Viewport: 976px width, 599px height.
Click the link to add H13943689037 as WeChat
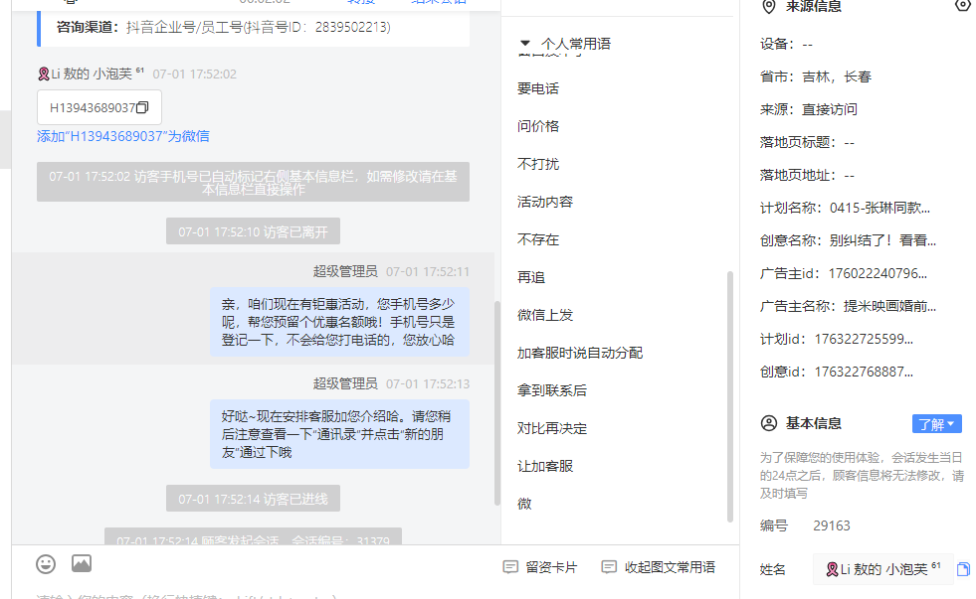tap(123, 136)
